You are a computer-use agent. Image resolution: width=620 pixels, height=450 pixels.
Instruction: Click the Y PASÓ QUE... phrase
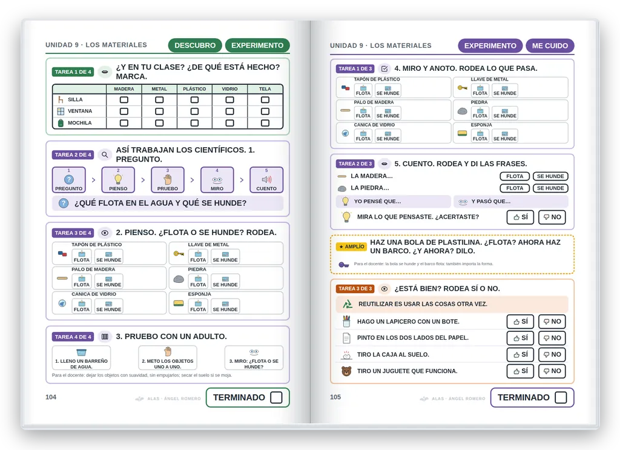[490, 201]
